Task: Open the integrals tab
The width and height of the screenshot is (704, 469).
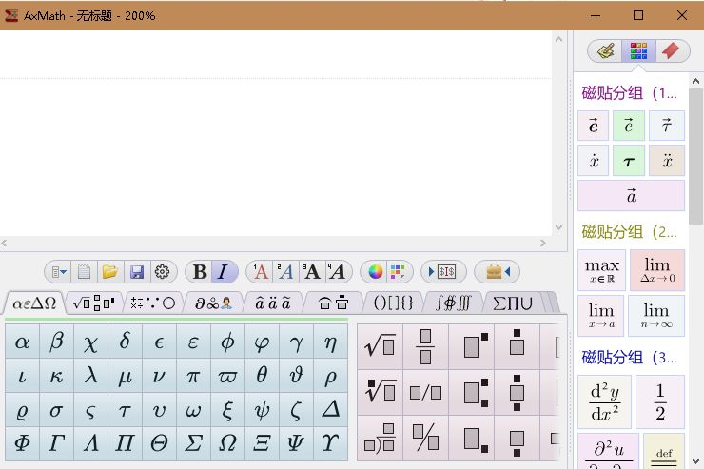Action: pyautogui.click(x=453, y=303)
